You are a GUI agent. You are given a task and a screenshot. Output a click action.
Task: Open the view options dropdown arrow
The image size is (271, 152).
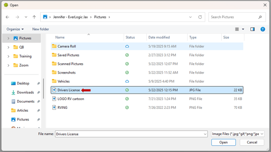[243, 29]
